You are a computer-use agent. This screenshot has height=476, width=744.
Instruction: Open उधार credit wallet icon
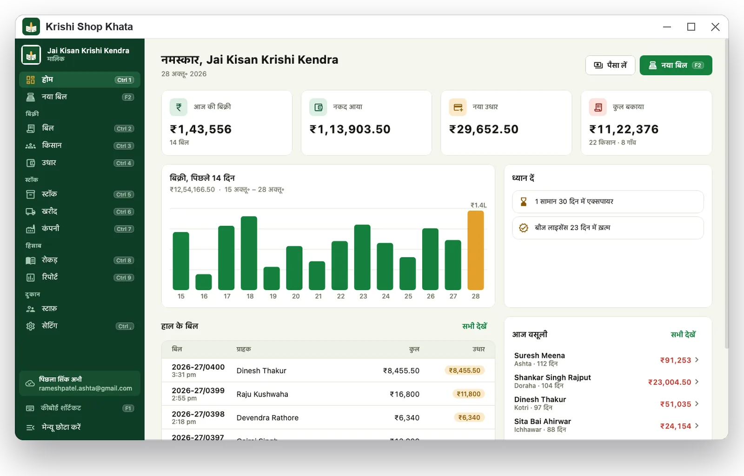pos(30,163)
